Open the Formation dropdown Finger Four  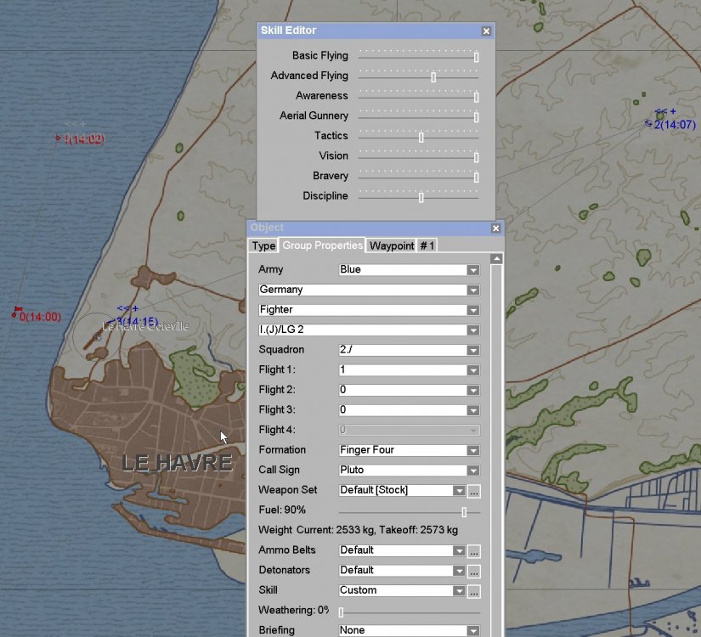click(x=472, y=450)
